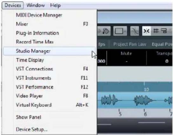Click Show Panel entry
This screenshot has height=135, width=173.
[49, 117]
